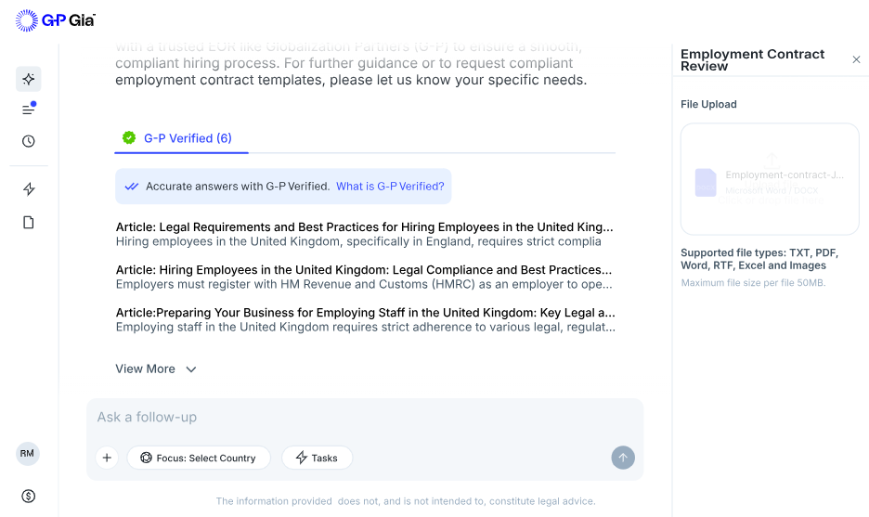
Task: Open the What is G-P Verified link
Action: tap(390, 187)
